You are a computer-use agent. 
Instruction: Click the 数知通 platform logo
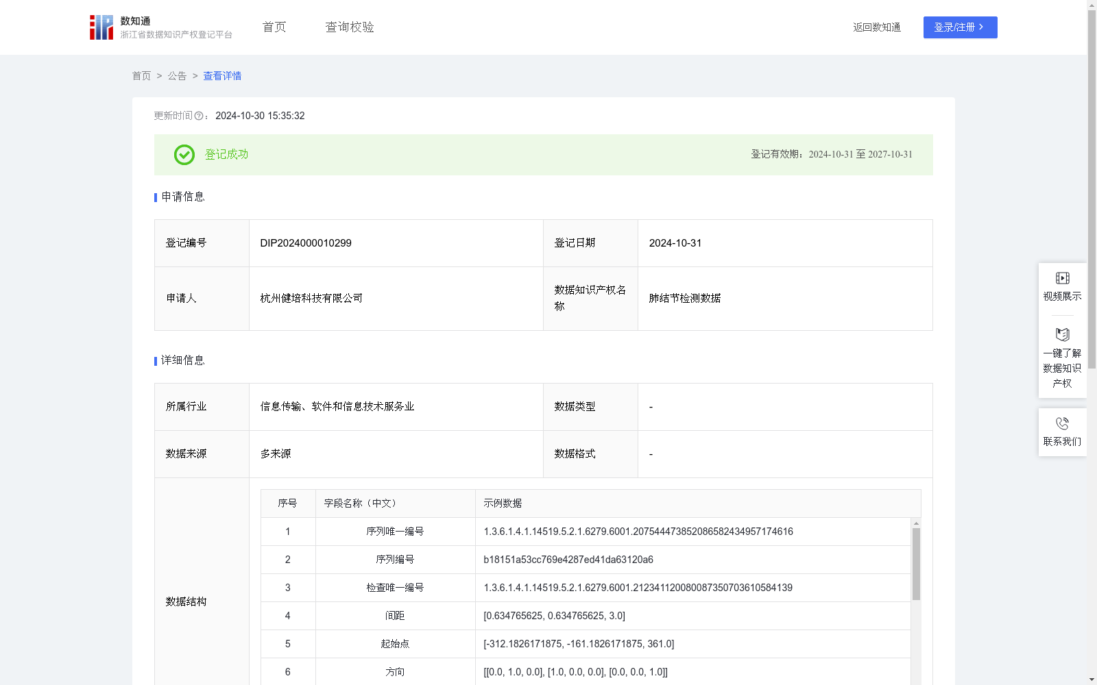tap(160, 27)
